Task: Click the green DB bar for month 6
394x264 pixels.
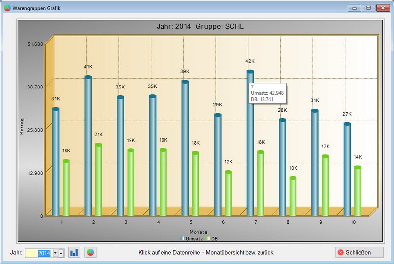Action: coord(228,194)
